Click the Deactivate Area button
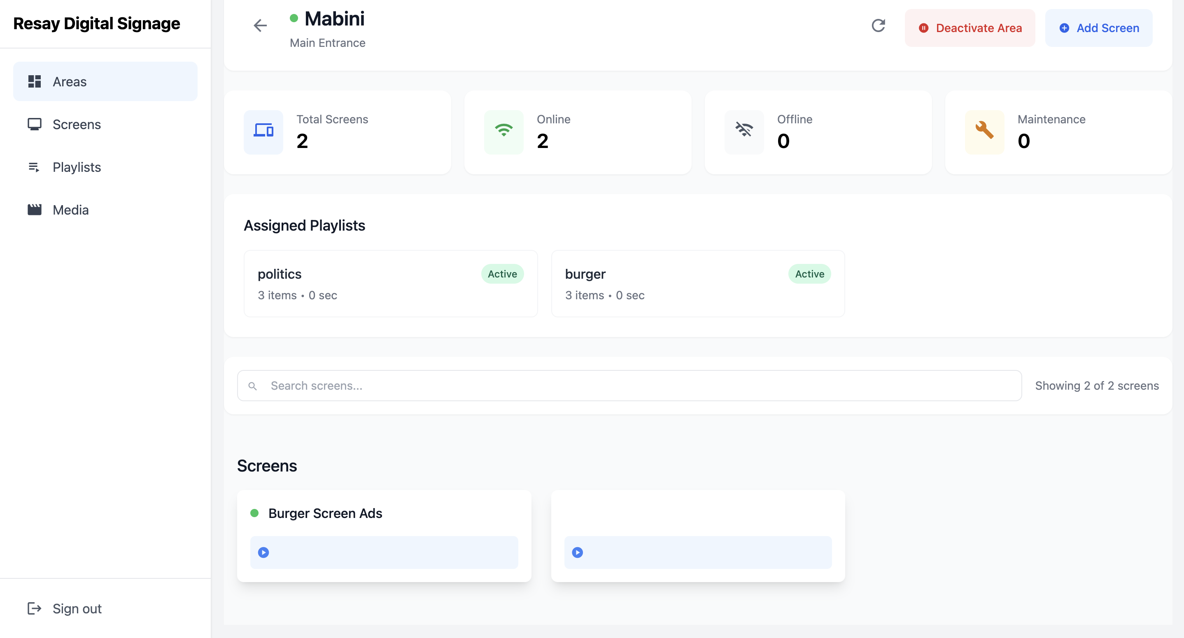The width and height of the screenshot is (1184, 638). 970,28
